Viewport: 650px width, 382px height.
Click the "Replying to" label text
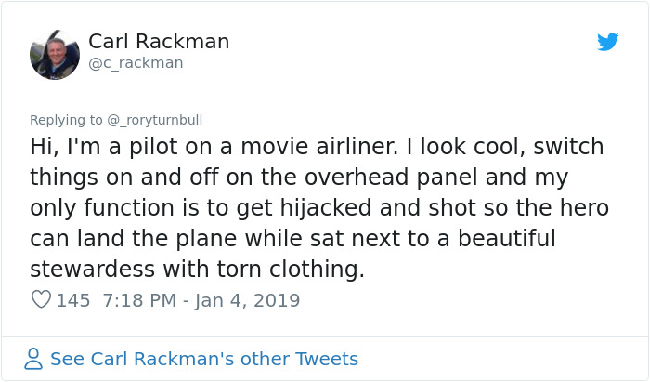point(67,119)
